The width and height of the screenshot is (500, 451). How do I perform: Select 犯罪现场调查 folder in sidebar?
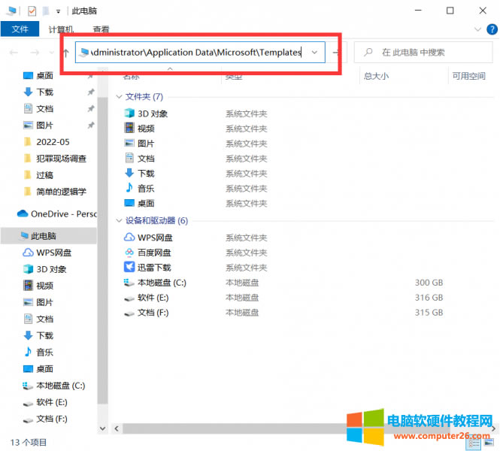(60, 159)
